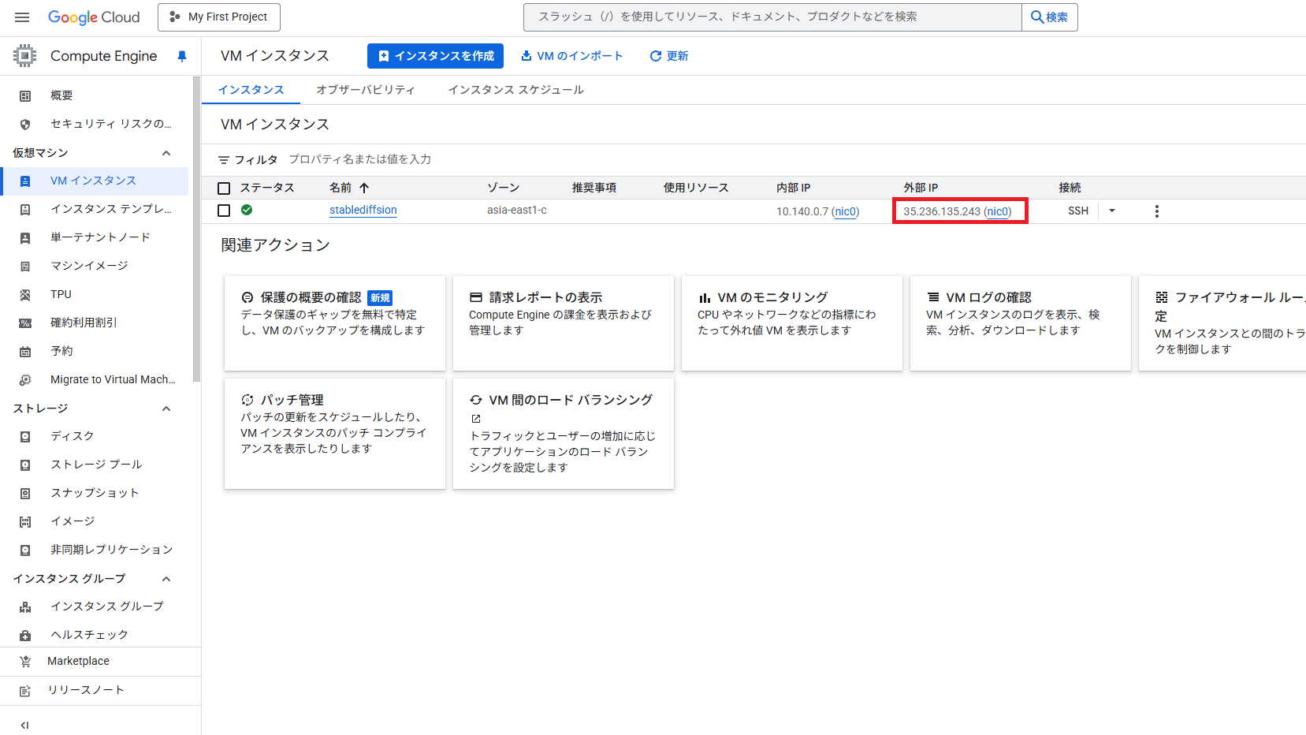Screen dimensions: 1306x735
Task: Toggle the select-all checkbox in table header
Action: (224, 188)
